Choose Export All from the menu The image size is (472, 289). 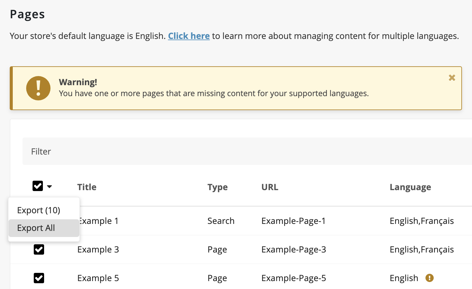pos(44,228)
